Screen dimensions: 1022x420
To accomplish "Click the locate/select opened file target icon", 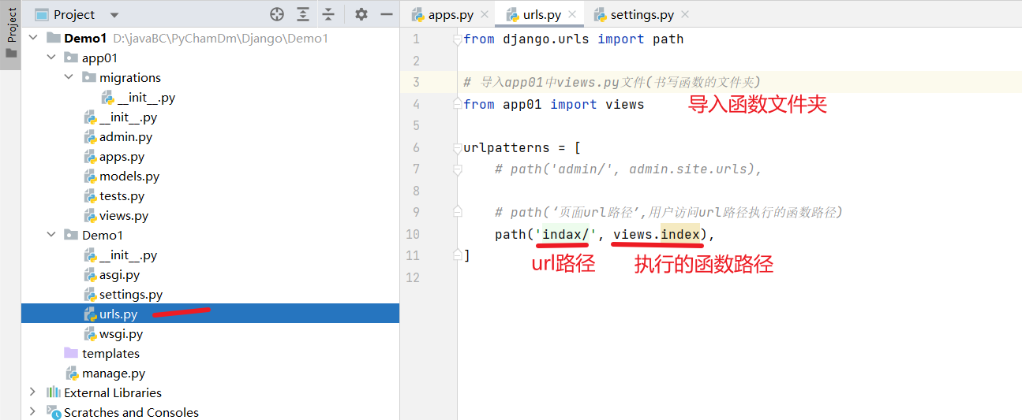I will point(276,14).
